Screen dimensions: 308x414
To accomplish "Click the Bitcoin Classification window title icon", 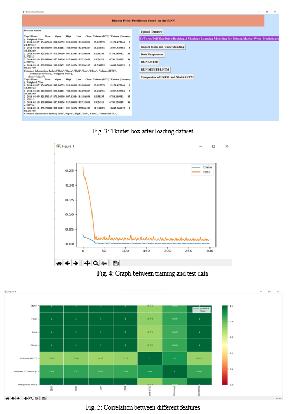I will 24,12.
